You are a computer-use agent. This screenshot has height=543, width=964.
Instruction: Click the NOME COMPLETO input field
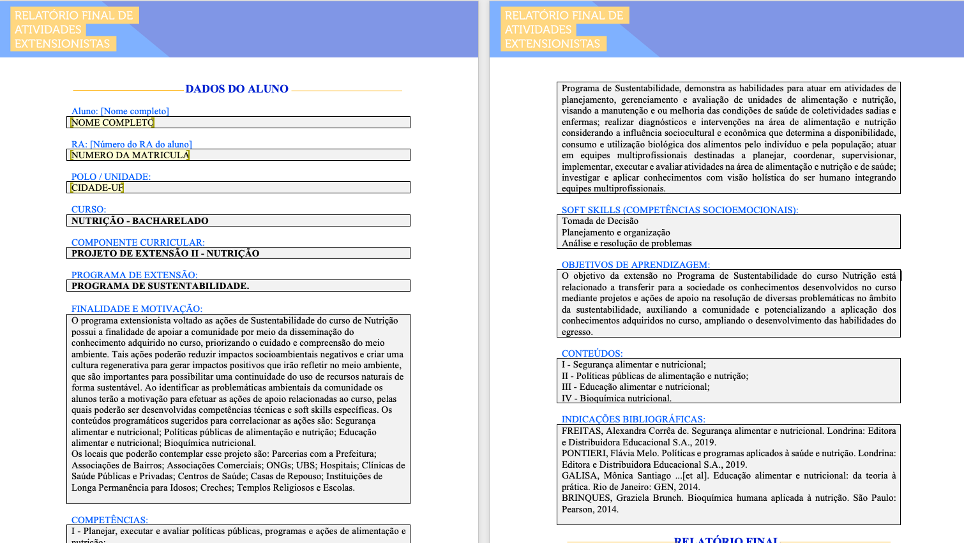(x=238, y=123)
